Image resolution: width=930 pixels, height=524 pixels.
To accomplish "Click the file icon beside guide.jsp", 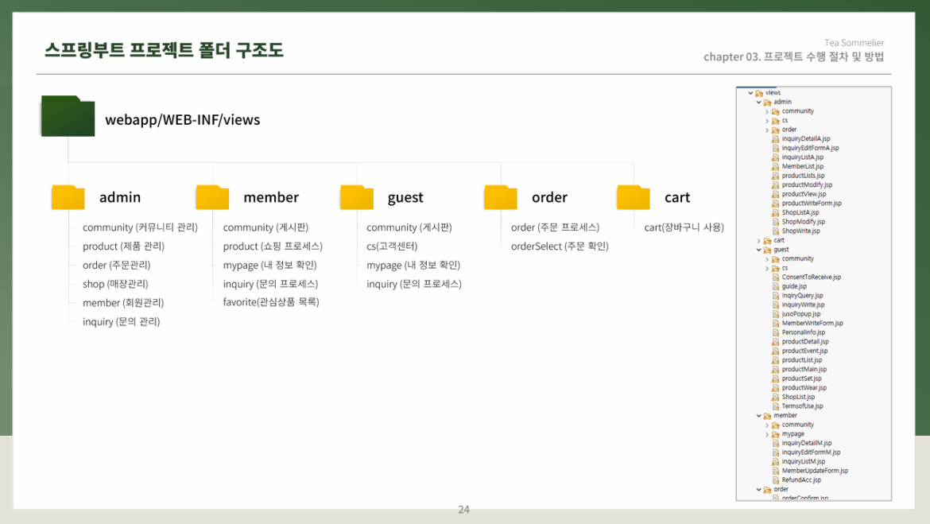I will tap(775, 286).
